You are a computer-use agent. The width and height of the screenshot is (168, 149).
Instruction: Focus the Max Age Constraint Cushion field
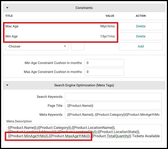point(104,72)
